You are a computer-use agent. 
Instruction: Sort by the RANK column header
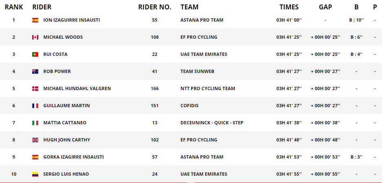pyautogui.click(x=14, y=7)
